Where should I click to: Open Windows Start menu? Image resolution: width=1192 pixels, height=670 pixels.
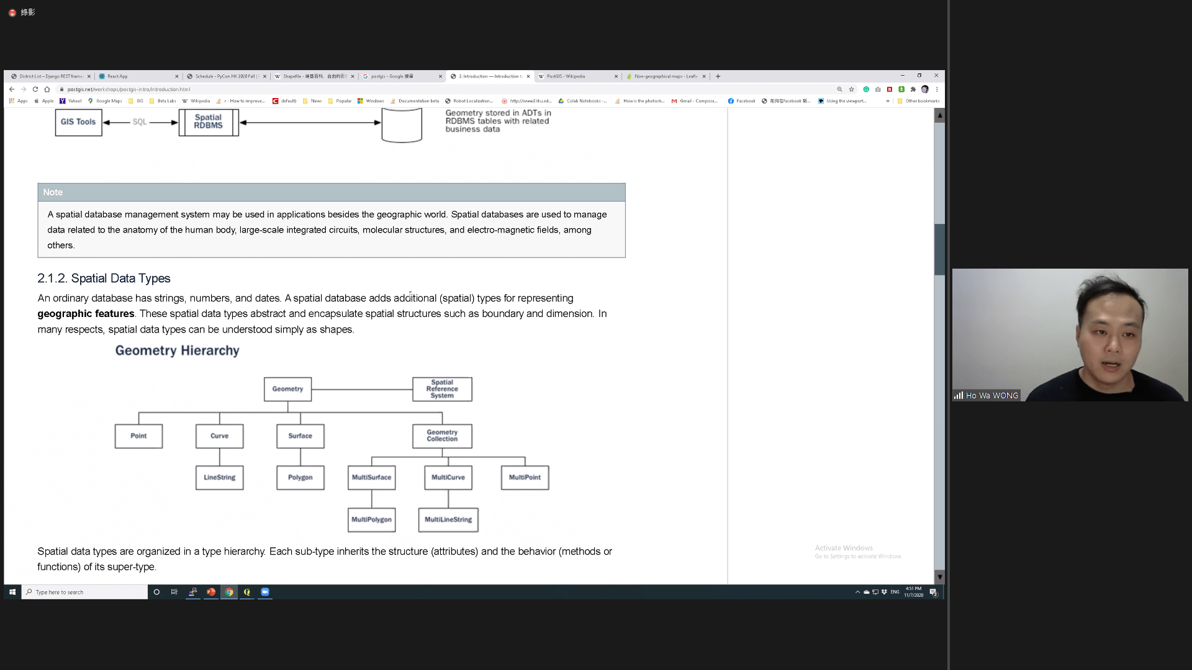(x=12, y=592)
